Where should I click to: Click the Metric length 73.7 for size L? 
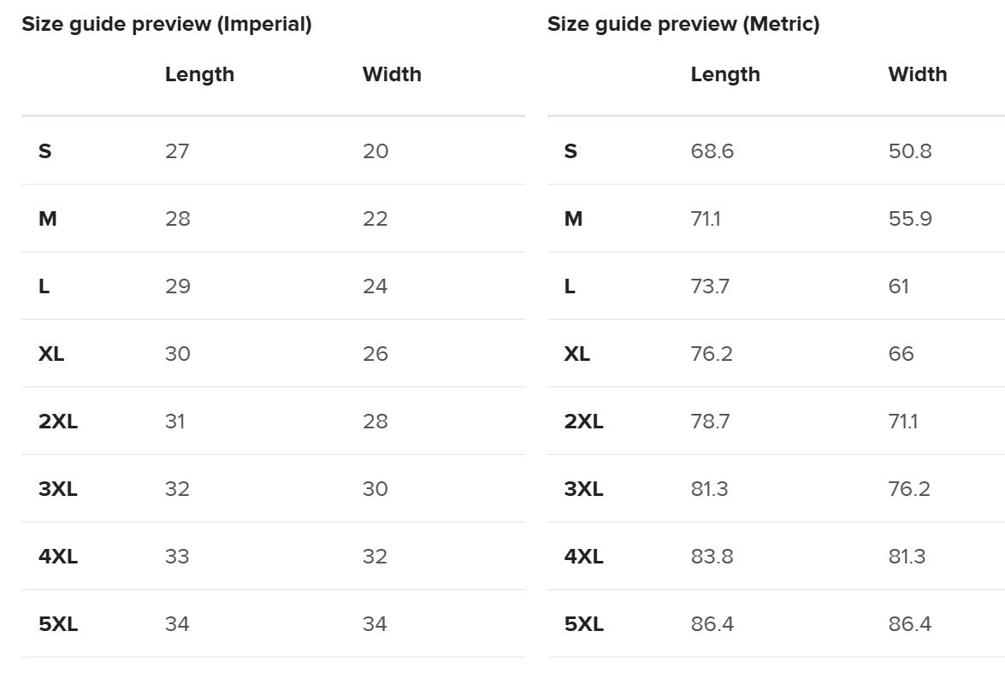point(710,286)
